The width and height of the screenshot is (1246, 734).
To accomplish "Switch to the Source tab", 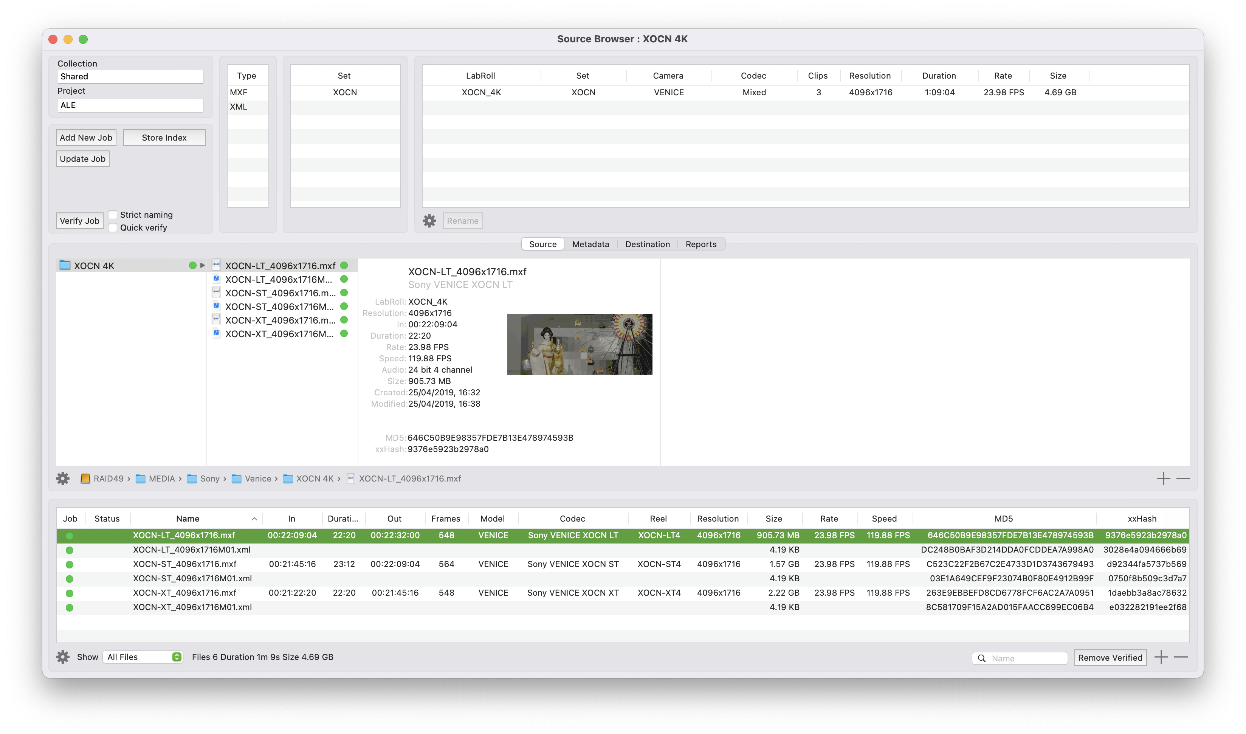I will tap(542, 244).
